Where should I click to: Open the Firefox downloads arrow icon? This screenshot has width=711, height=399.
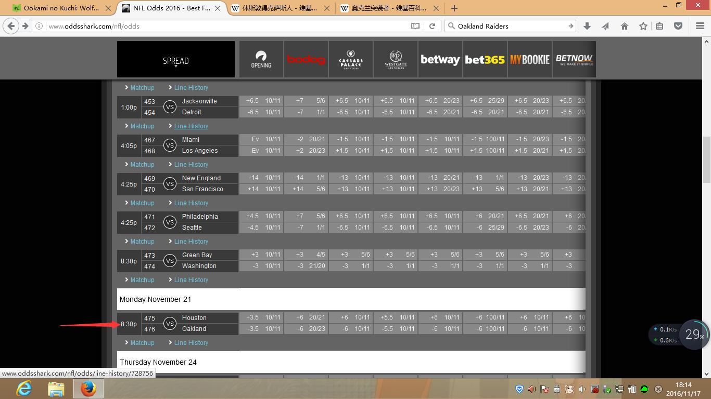[587, 26]
